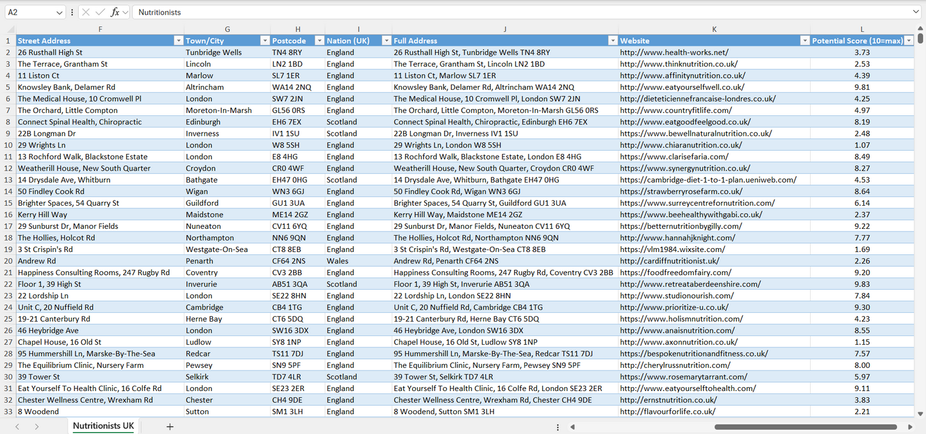This screenshot has height=434, width=926.
Task: Switch to the Nutritionists UK sheet tab
Action: click(x=103, y=426)
